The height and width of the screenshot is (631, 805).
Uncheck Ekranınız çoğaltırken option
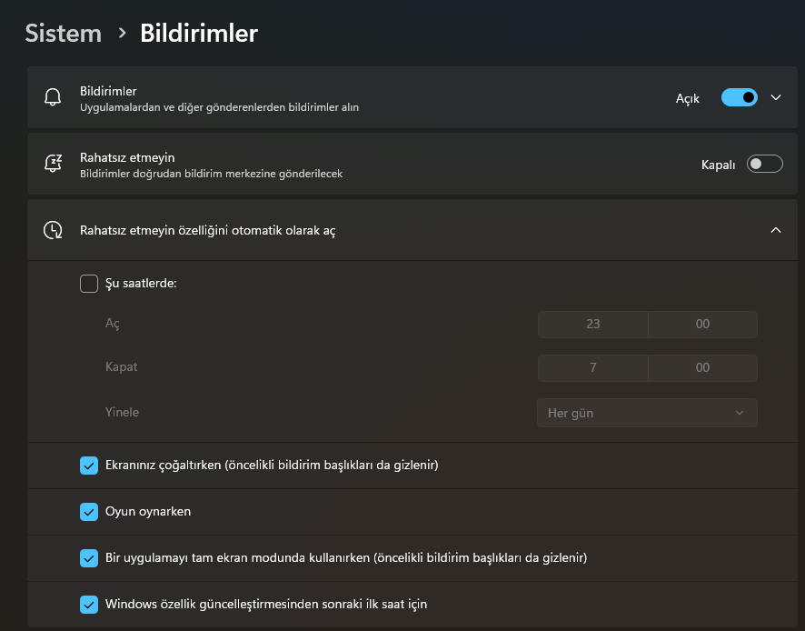89,466
